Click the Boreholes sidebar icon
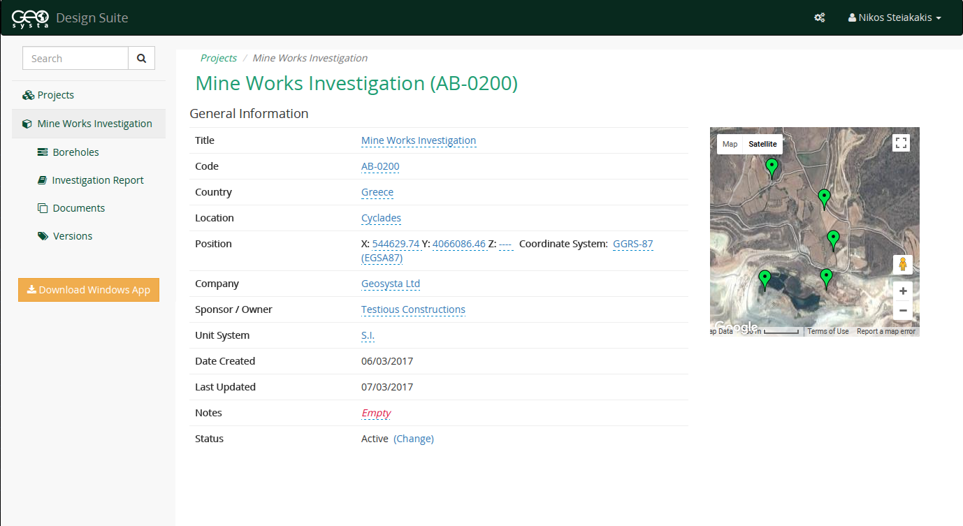This screenshot has height=526, width=963. tap(43, 152)
